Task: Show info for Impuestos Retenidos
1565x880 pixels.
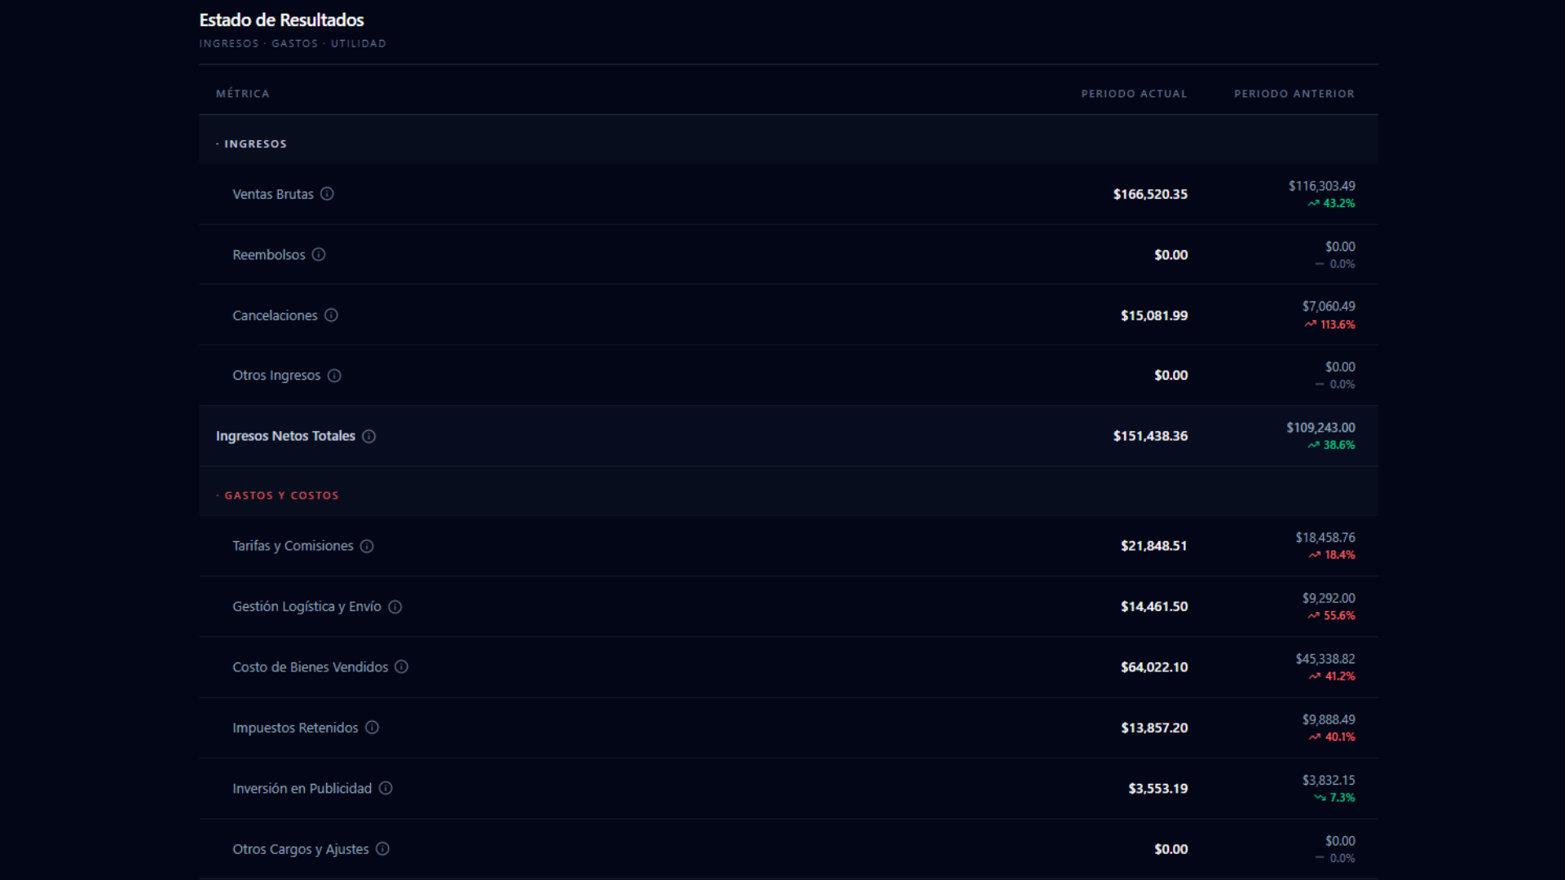Action: [372, 728]
